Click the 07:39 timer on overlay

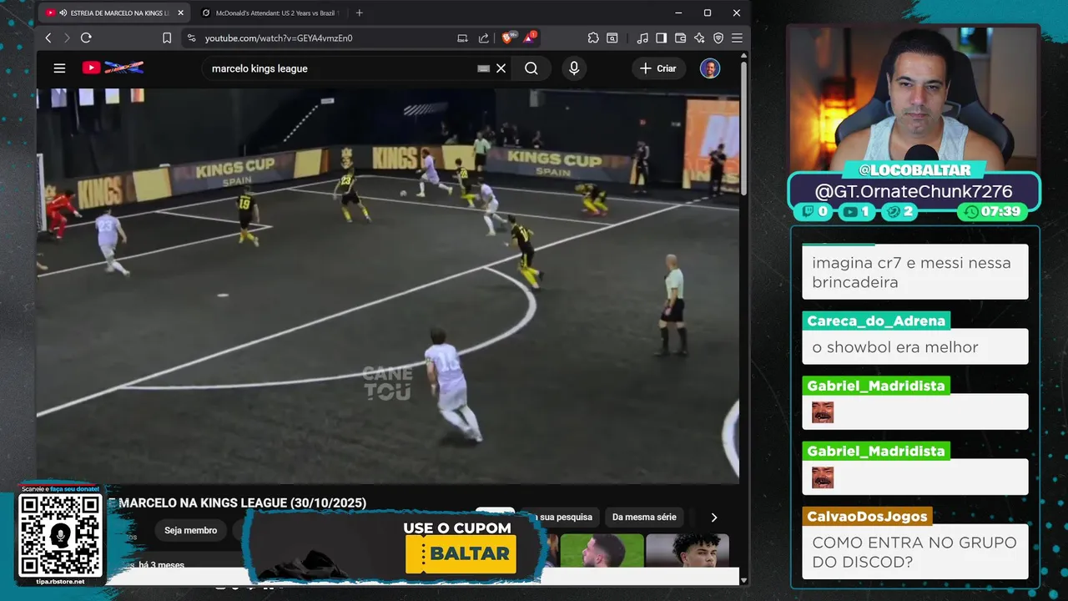pos(991,212)
